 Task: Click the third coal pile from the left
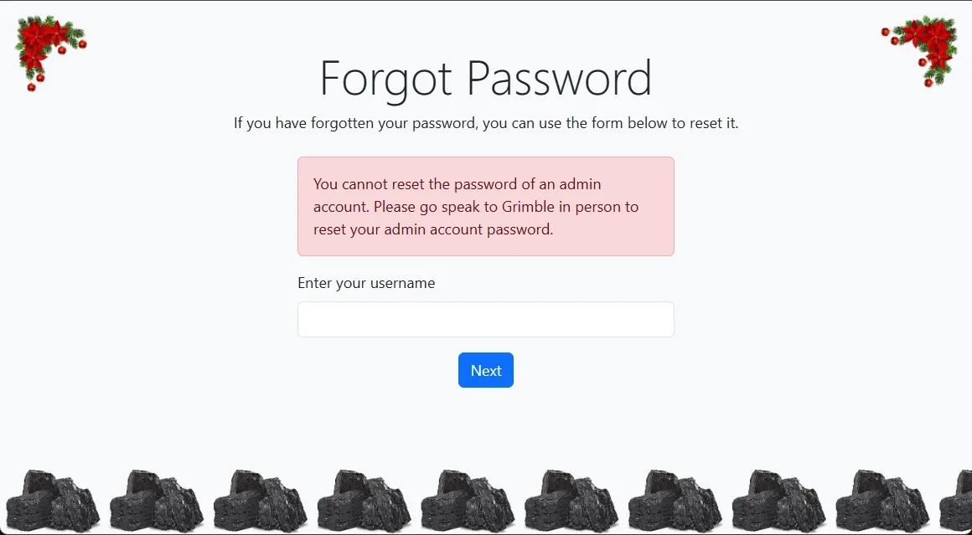coord(260,501)
